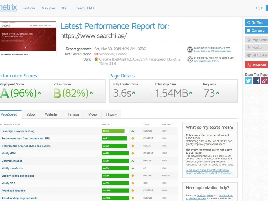Click the https://www.searchi.ae/ report URL
This screenshot has height=201, width=268.
94,36
